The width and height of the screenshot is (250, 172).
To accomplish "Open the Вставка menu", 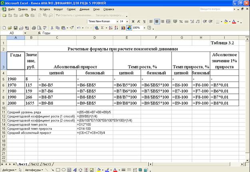I will 45,9.
